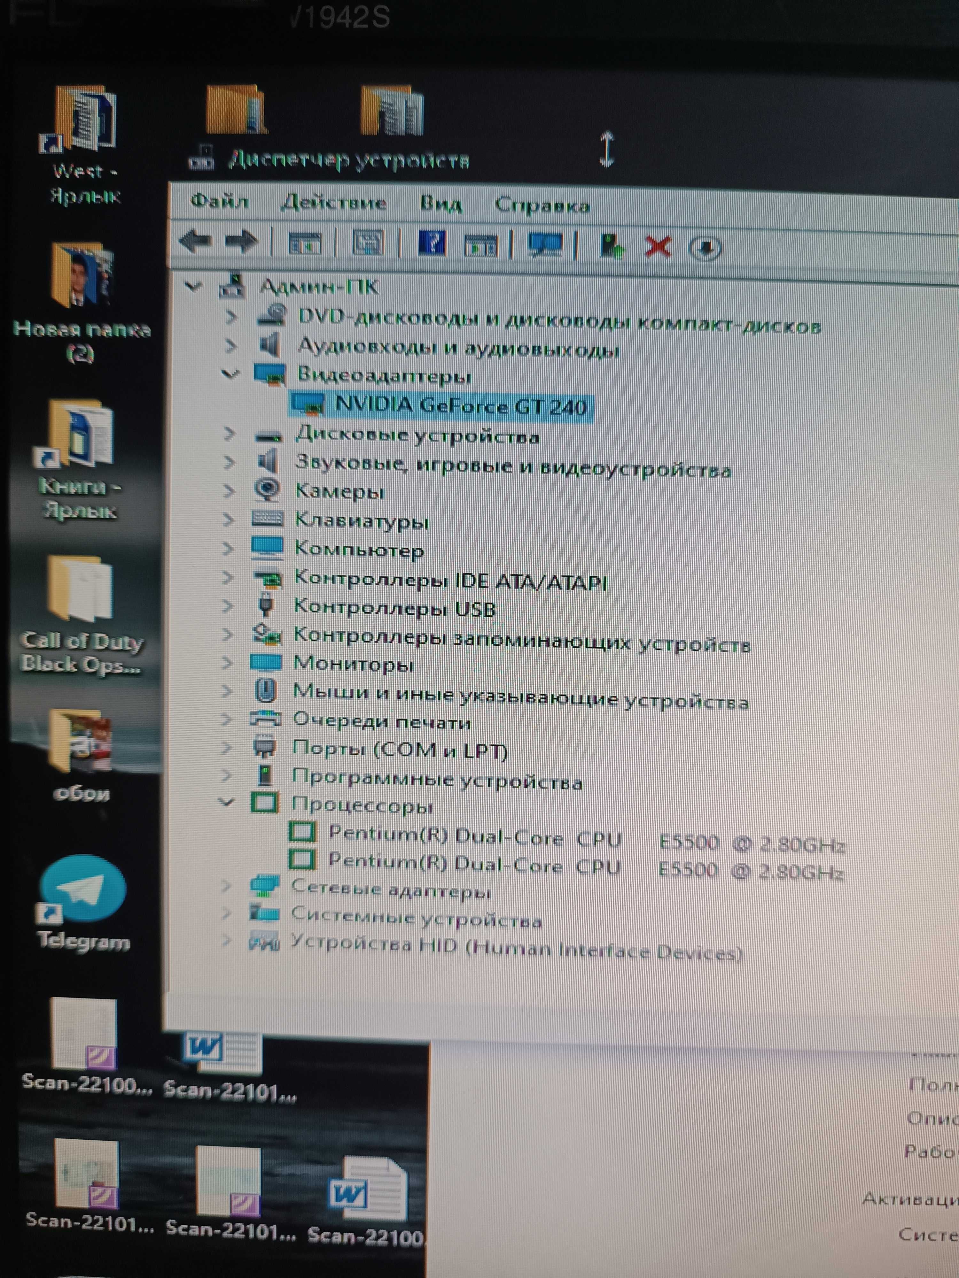The height and width of the screenshot is (1278, 959).
Task: Expand Сетевые адаптеры node
Action: pyautogui.click(x=226, y=885)
